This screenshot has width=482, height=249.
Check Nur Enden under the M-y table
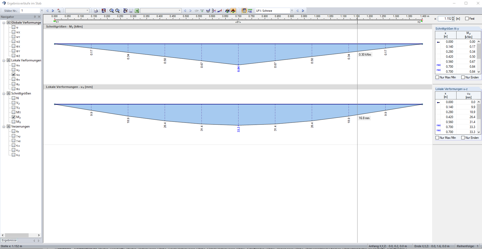(x=463, y=77)
